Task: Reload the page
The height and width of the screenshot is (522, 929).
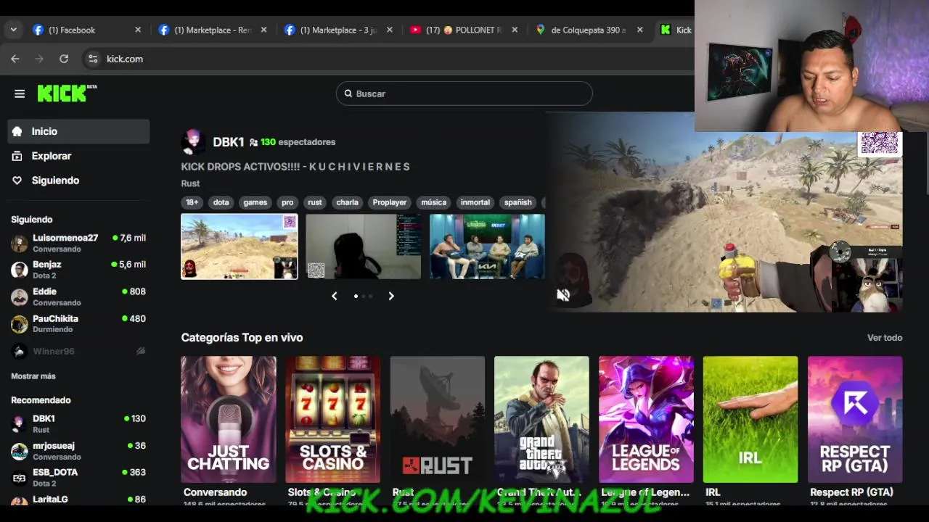Action: coord(64,59)
